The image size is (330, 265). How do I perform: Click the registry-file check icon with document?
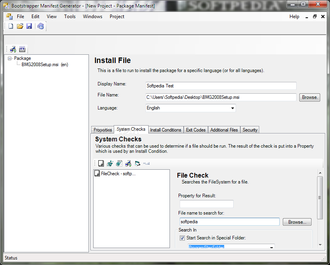tap(119, 163)
